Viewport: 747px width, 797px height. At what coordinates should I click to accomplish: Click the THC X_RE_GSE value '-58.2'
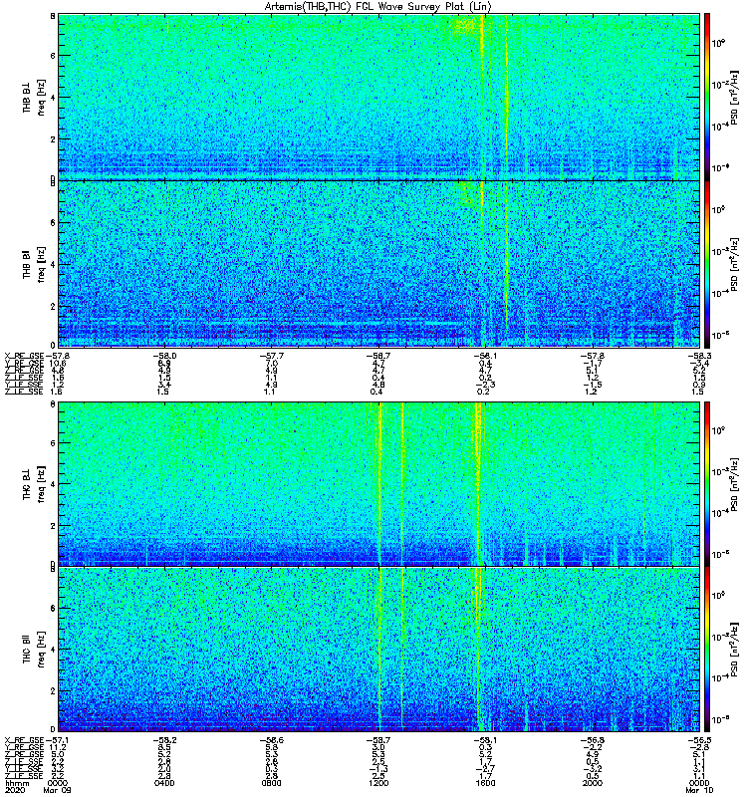(x=164, y=740)
